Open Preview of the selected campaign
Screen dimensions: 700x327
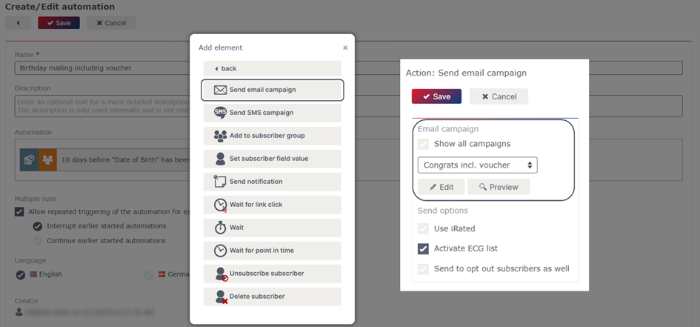pyautogui.click(x=499, y=187)
